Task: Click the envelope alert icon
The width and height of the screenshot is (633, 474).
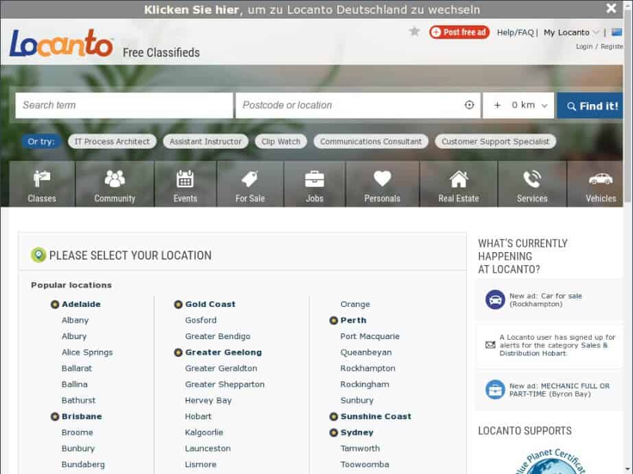Action: (x=490, y=345)
